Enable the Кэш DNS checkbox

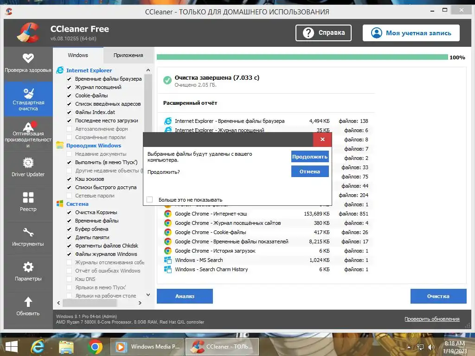click(69, 279)
